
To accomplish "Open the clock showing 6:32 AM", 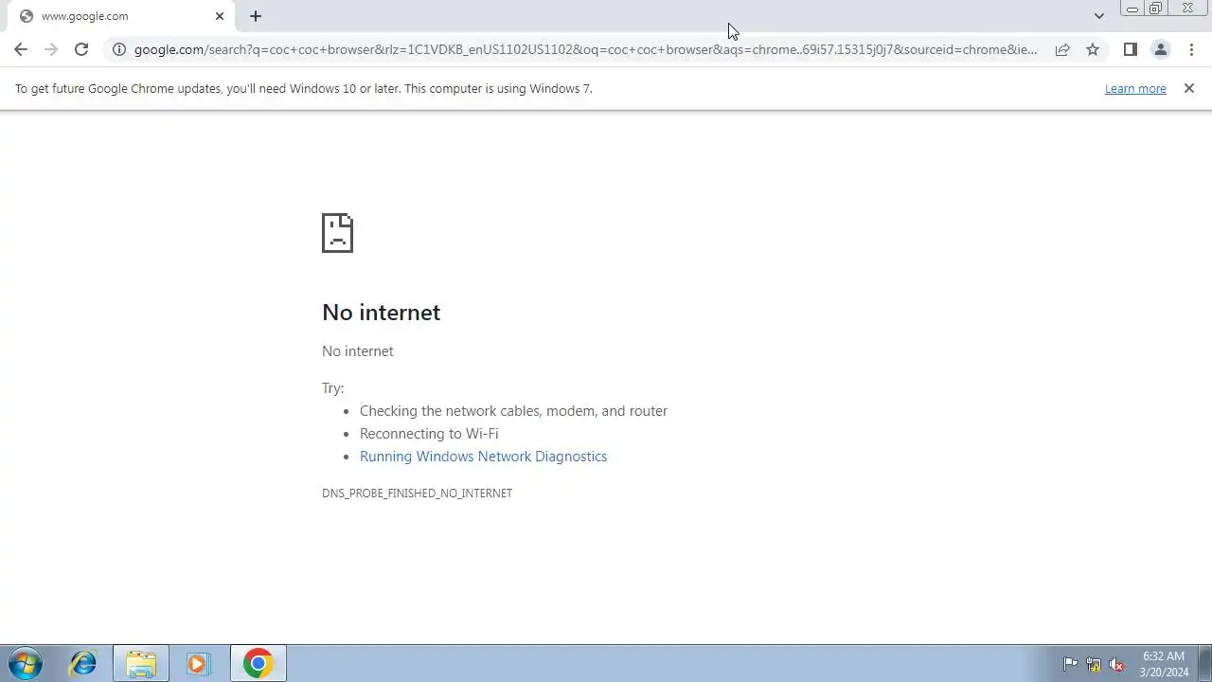I will pyautogui.click(x=1164, y=664).
